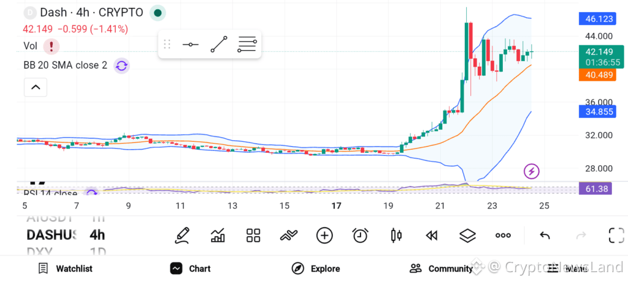Select the trend line drawing tool
The image size is (628, 282).
[x=219, y=44]
